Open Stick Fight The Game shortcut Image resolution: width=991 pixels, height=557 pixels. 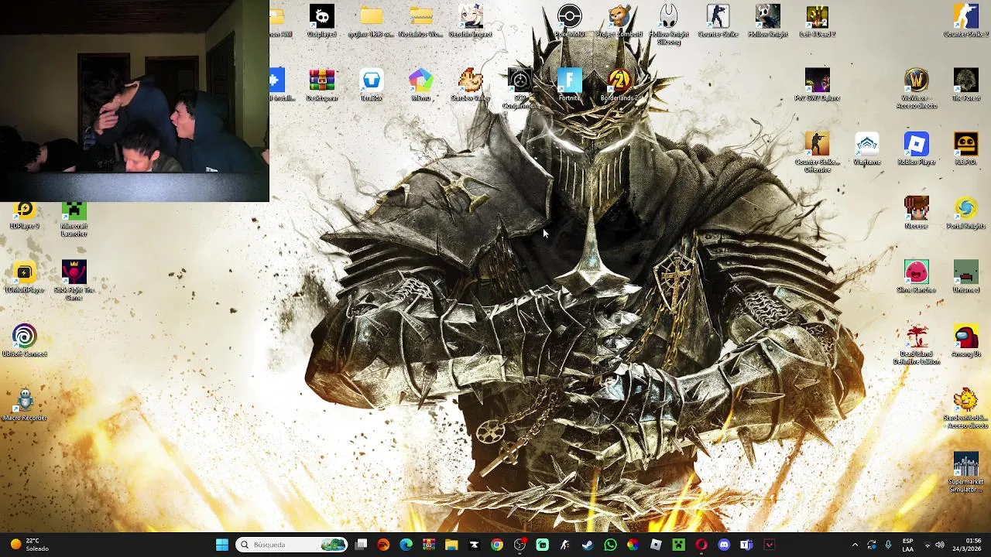point(74,281)
